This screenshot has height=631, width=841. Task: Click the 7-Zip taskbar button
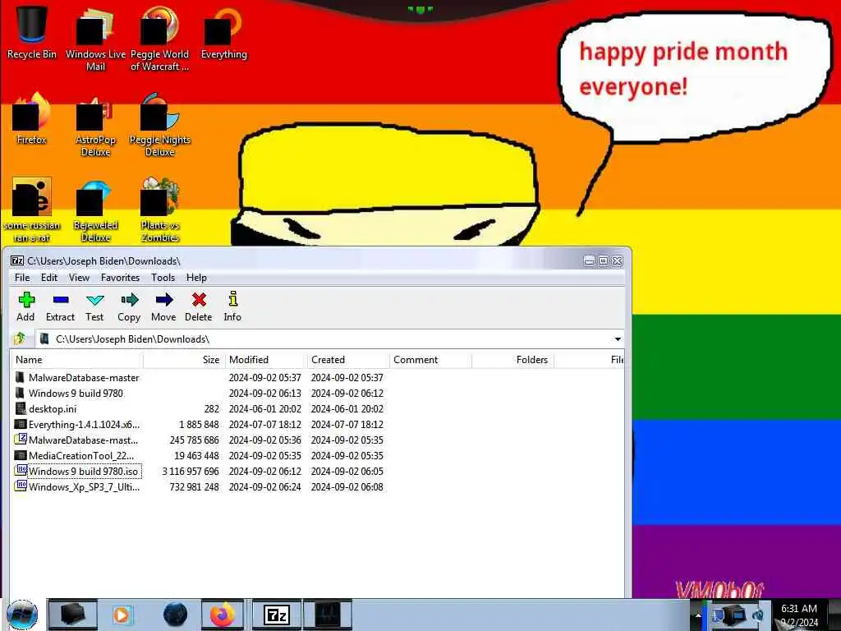click(277, 615)
